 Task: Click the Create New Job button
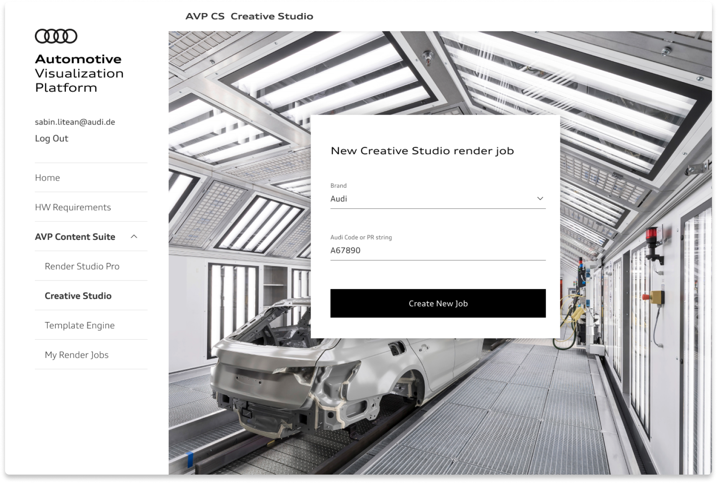pyautogui.click(x=438, y=303)
